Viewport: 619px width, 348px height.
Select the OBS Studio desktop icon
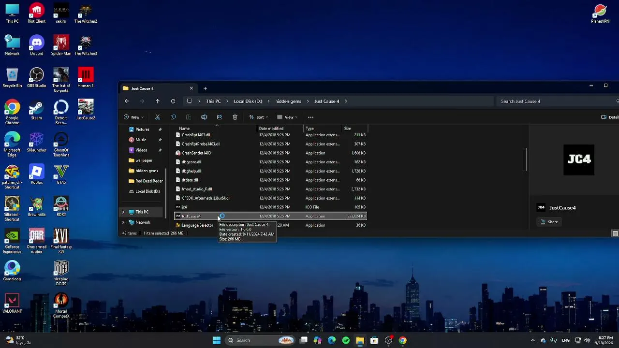37,77
